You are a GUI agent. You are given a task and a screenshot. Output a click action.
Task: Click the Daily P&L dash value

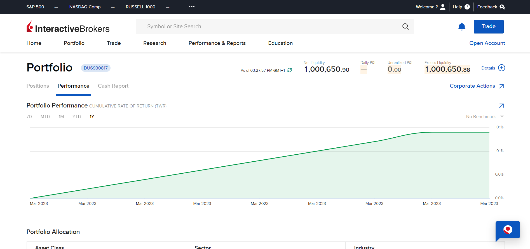364,70
